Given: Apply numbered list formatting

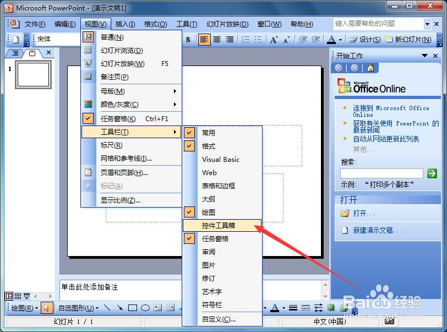Looking at the screenshot, I should tap(245, 39).
